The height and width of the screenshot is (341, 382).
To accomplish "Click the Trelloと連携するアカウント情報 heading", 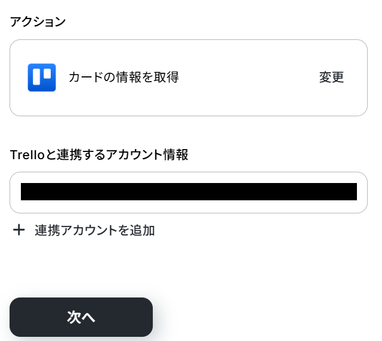I will (x=99, y=155).
